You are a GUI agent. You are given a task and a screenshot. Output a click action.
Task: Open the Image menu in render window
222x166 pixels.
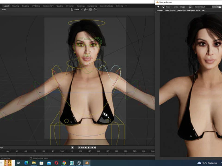coord(182,7)
